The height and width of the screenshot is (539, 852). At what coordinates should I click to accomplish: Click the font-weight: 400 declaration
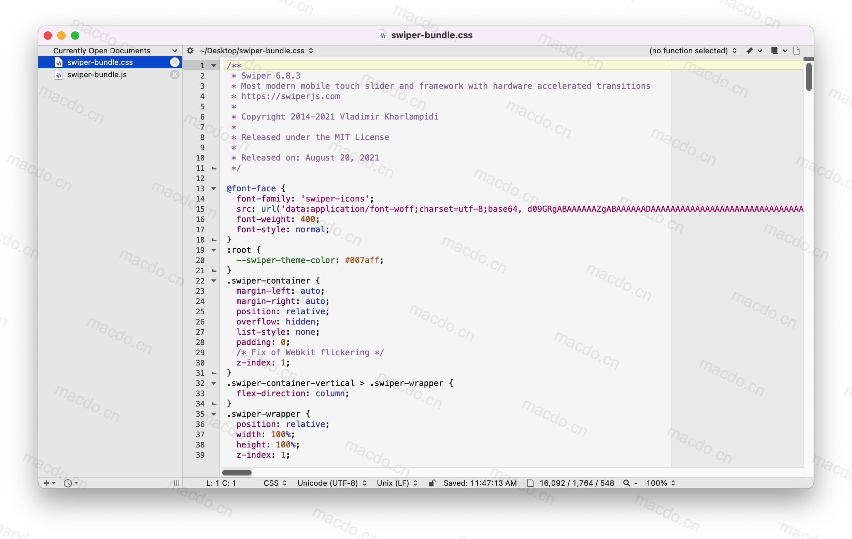pos(278,219)
